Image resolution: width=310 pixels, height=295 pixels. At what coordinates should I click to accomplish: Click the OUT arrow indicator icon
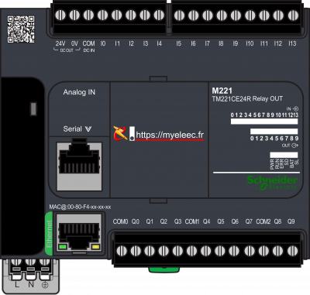294,146
